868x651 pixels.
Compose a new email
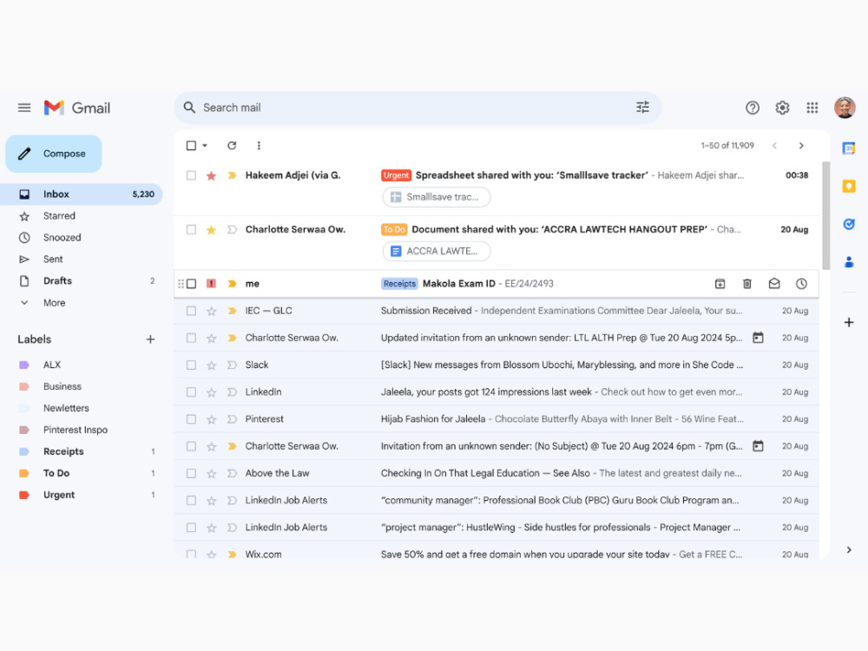(54, 154)
